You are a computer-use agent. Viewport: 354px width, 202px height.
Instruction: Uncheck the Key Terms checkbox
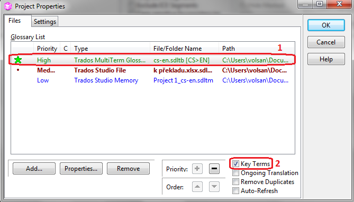pyautogui.click(x=235, y=163)
